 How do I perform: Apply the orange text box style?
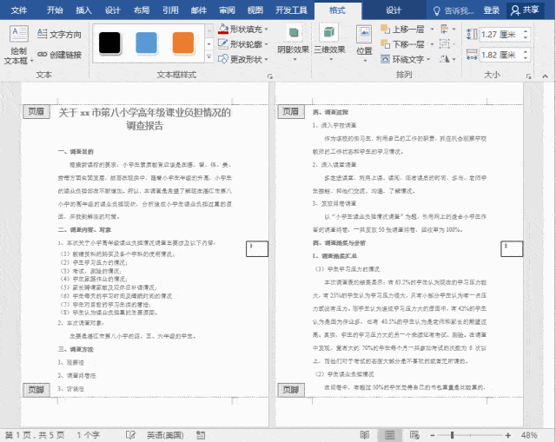(183, 43)
